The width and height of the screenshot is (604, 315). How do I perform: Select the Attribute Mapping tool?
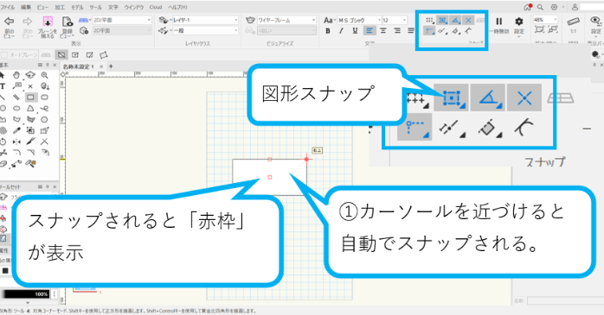click(x=45, y=130)
